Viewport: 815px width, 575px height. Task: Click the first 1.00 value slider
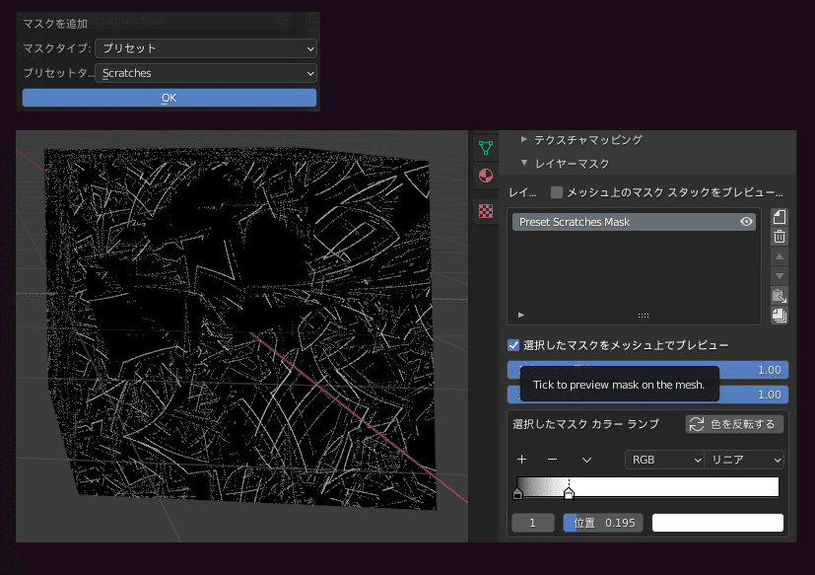pos(647,370)
